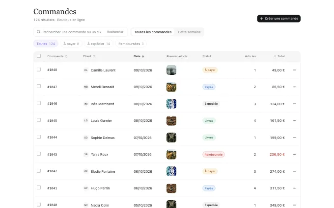Open client Yanis Roux
334x208 pixels.
(x=100, y=154)
